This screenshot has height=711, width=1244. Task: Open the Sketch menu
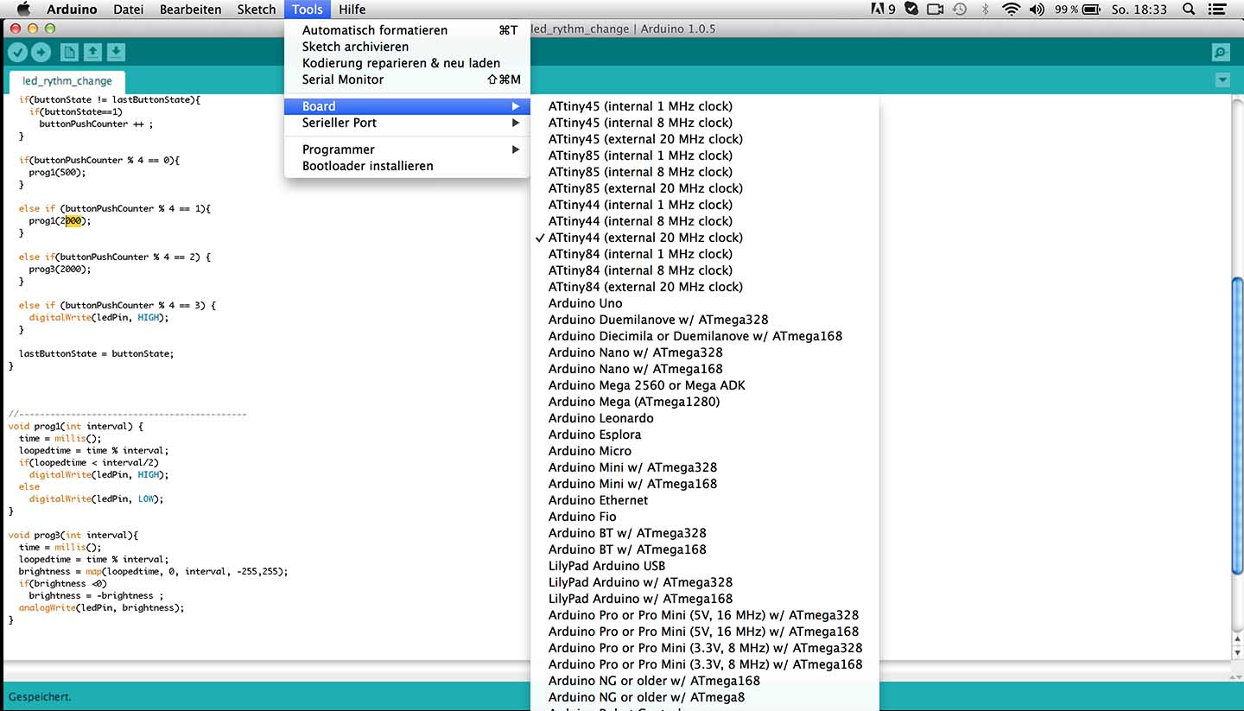click(257, 10)
